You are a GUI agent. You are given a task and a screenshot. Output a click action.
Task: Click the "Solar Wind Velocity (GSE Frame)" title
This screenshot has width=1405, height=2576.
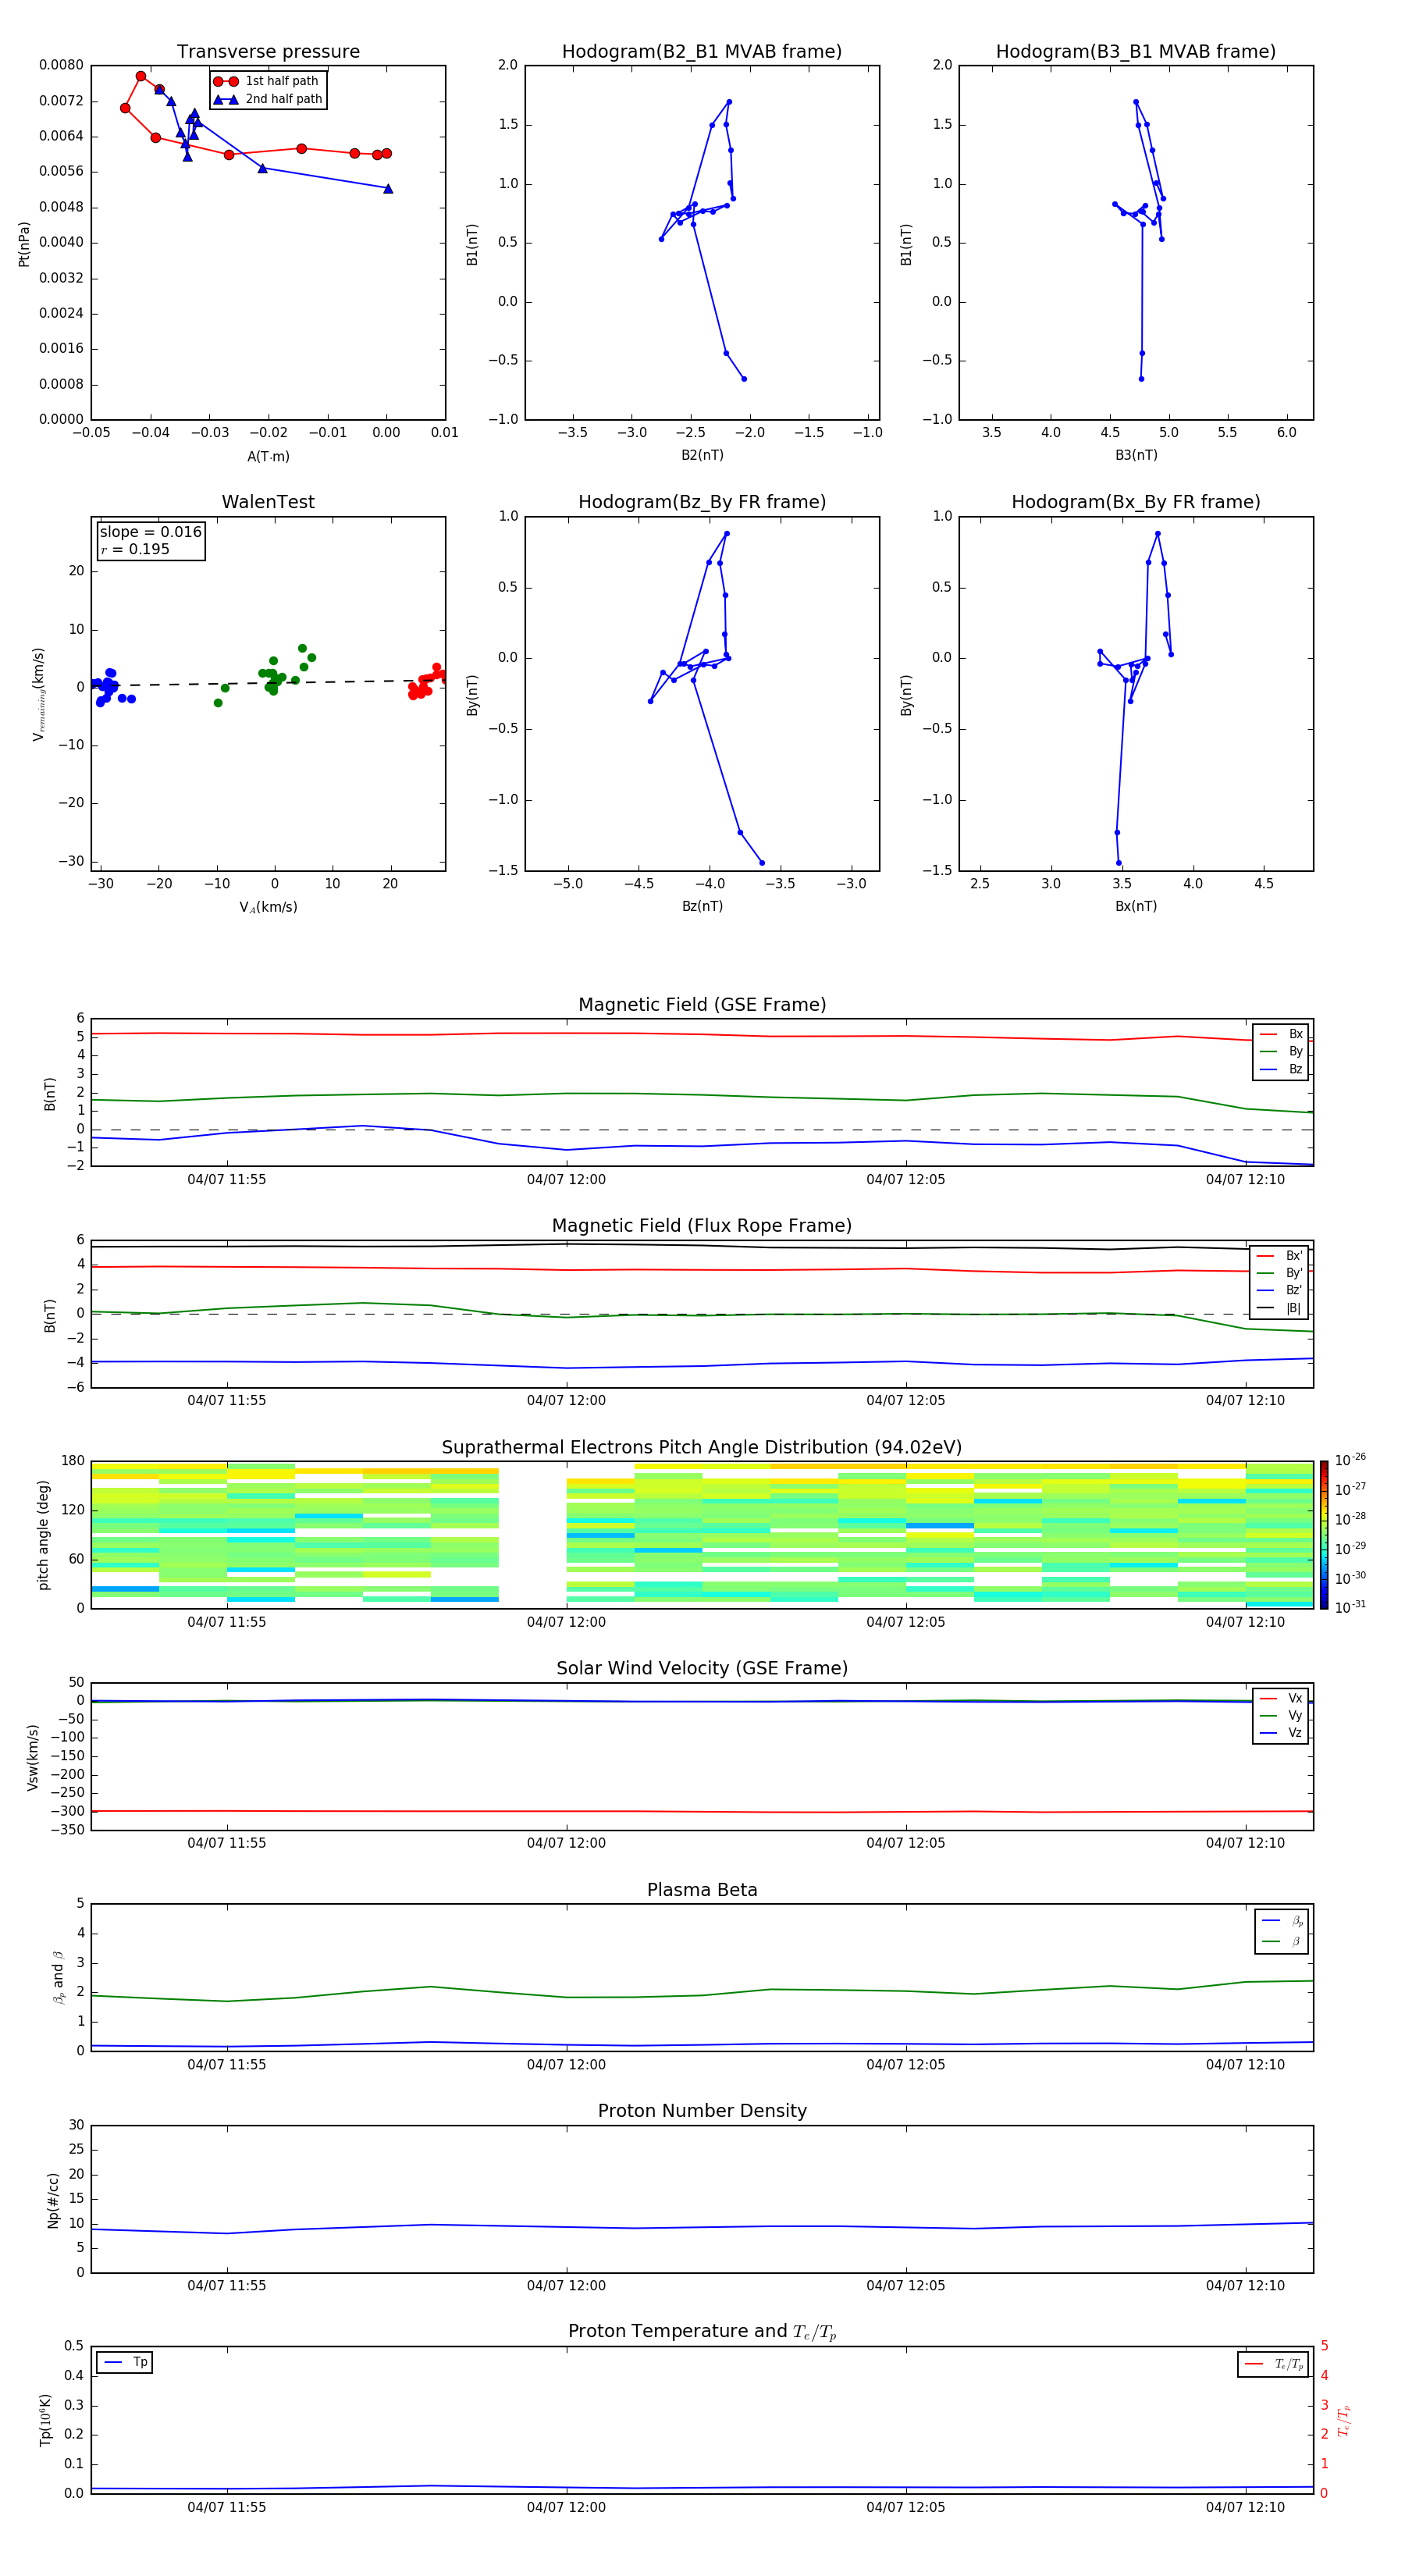pyautogui.click(x=702, y=1668)
